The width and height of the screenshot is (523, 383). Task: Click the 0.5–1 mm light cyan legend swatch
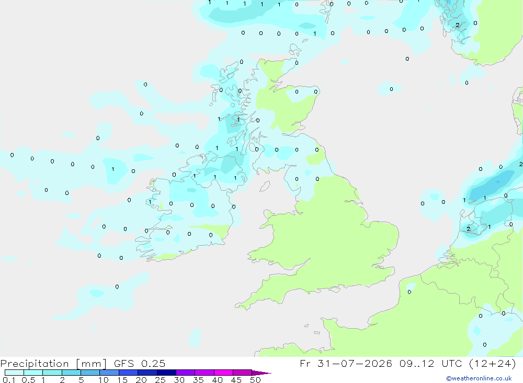33,373
